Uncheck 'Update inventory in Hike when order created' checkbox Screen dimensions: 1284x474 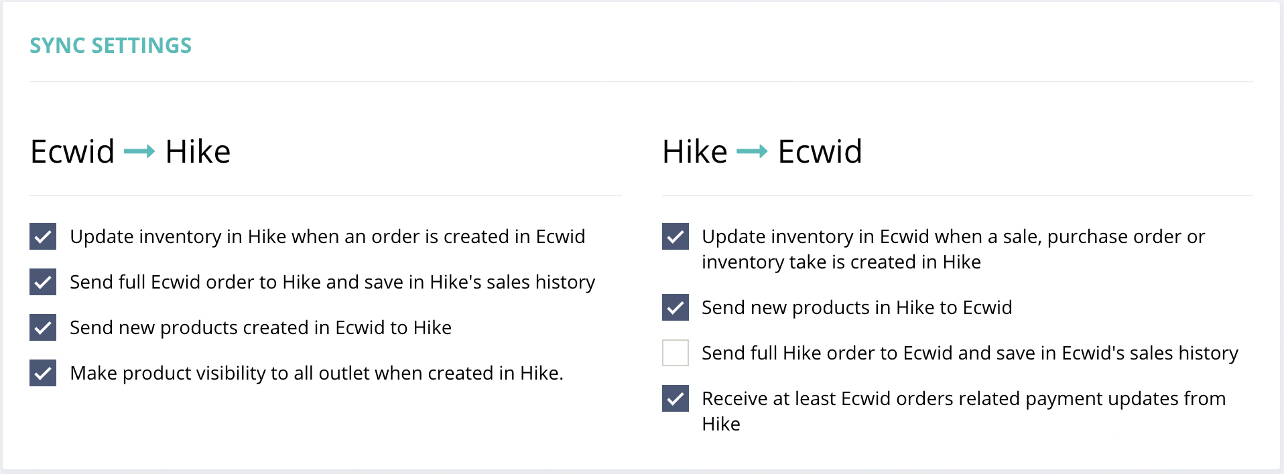43,236
